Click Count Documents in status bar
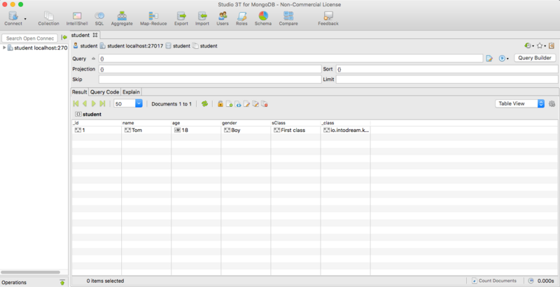Screen dimensions: 560x287 tap(494, 281)
